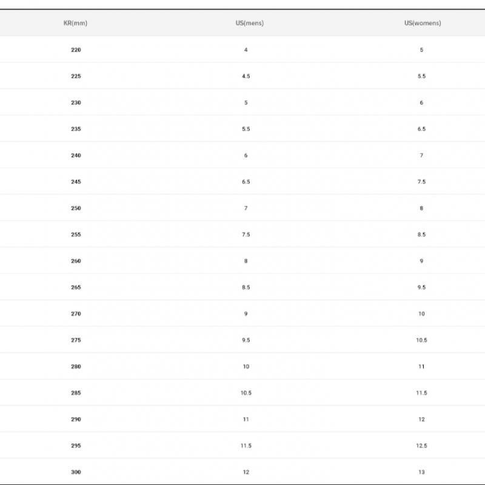This screenshot has height=485, width=485.
Task: Select US womens size 12.5 cell
Action: tap(421, 446)
